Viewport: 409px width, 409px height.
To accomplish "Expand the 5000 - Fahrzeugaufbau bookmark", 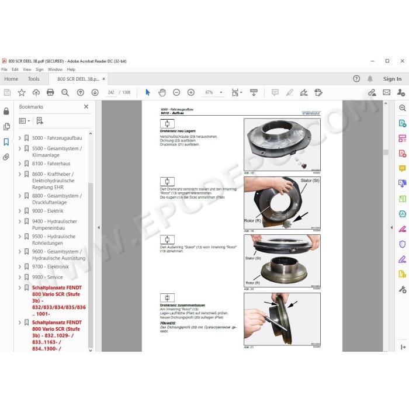I will (20, 138).
